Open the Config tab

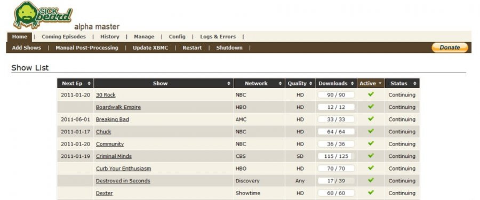[177, 37]
